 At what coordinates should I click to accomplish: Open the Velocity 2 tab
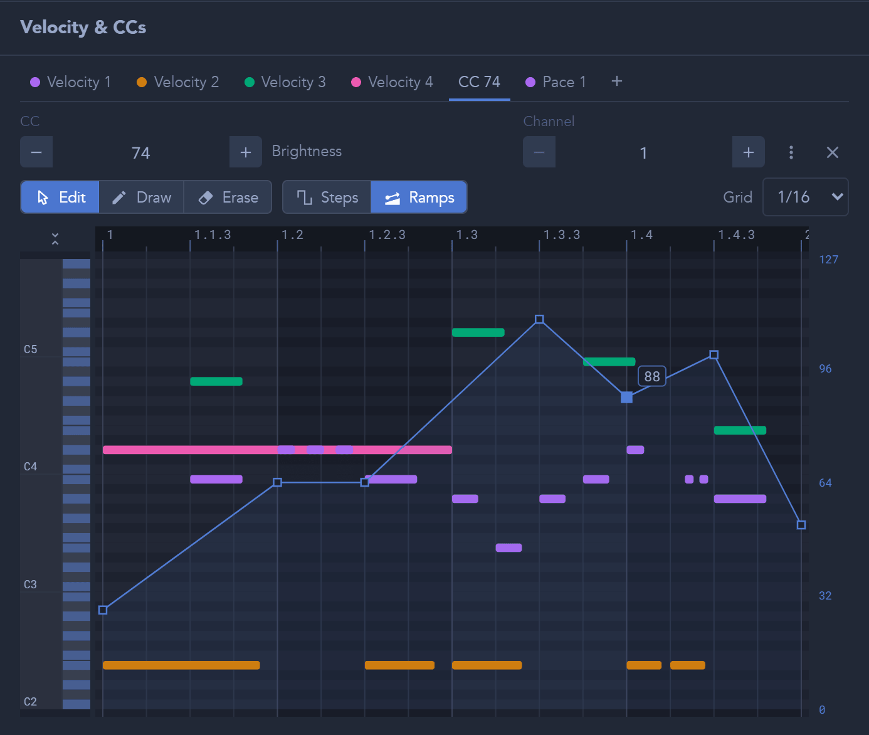click(178, 82)
